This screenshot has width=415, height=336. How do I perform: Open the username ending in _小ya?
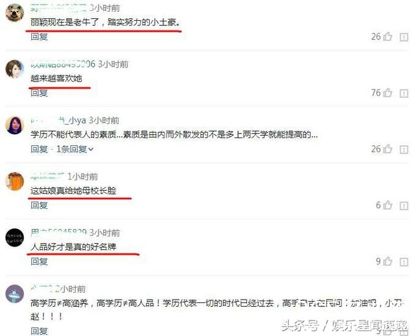pyautogui.click(x=58, y=121)
